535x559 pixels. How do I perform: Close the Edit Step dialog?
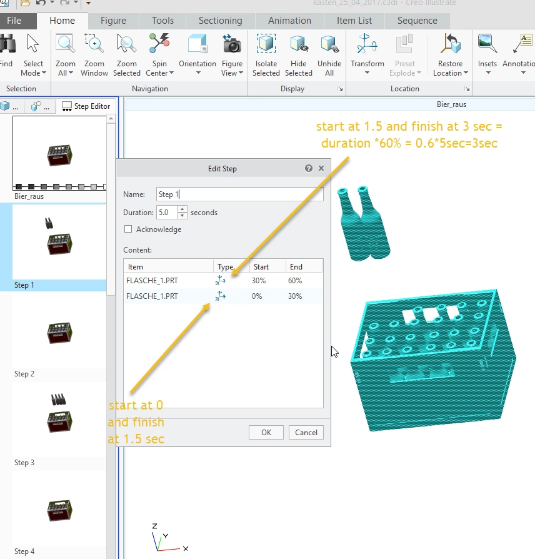click(321, 168)
